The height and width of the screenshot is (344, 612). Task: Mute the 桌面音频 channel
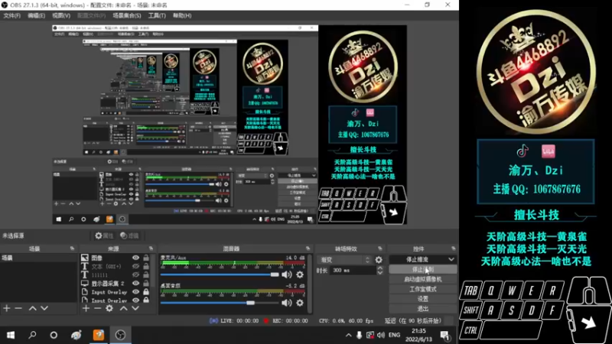[287, 303]
